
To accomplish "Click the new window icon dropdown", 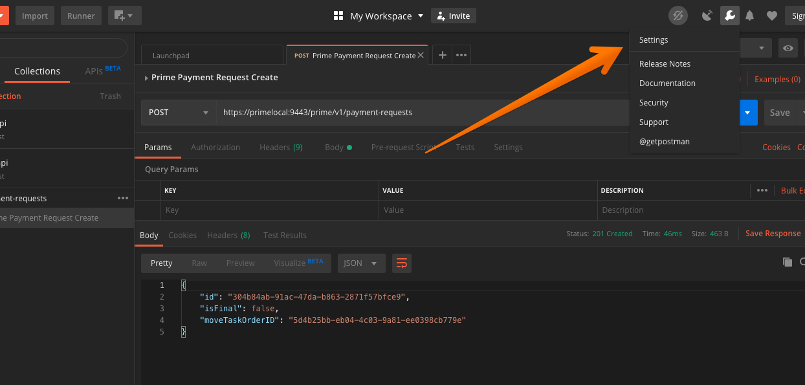I will pos(124,16).
